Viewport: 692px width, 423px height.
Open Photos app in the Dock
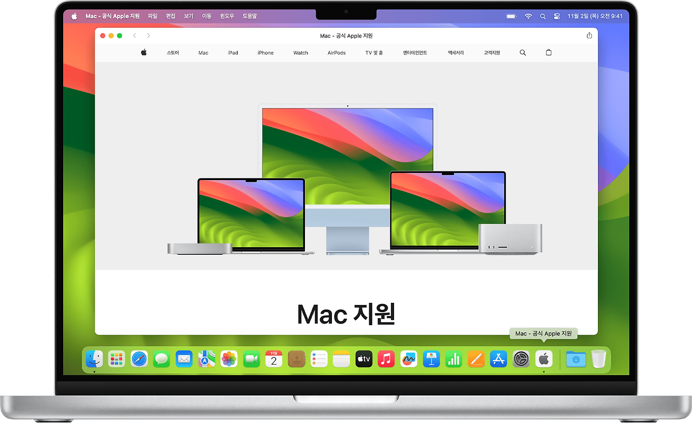(229, 359)
